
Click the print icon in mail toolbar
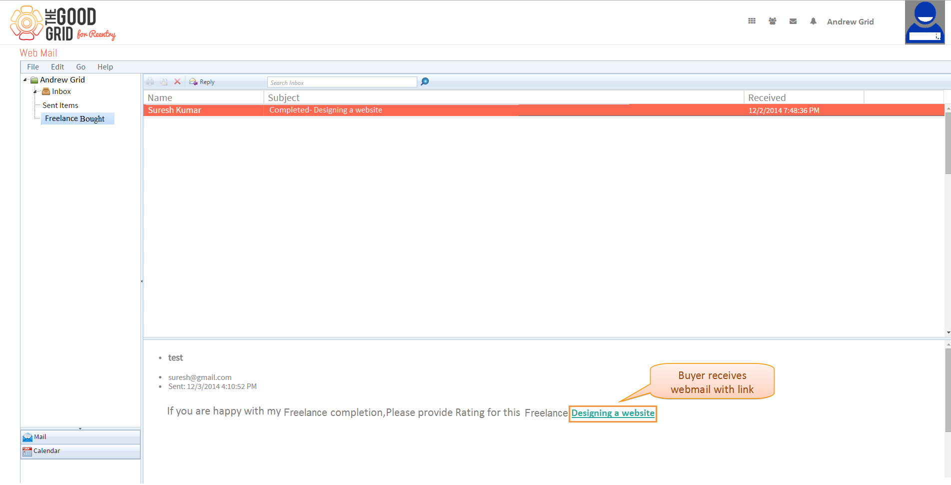(150, 81)
